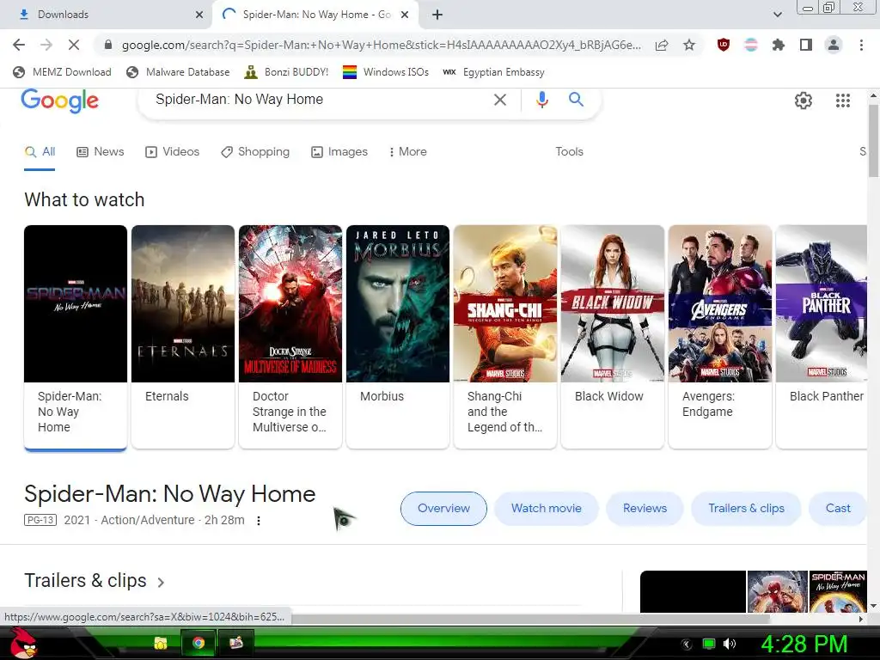Select the News search tab
880x660 pixels.
(x=101, y=151)
